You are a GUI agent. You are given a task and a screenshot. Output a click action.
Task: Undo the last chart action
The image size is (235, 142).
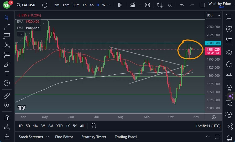click(182, 5)
